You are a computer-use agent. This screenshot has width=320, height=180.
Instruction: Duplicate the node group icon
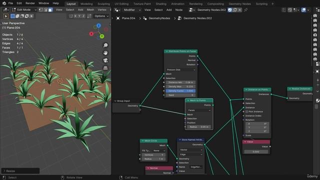click(x=235, y=10)
